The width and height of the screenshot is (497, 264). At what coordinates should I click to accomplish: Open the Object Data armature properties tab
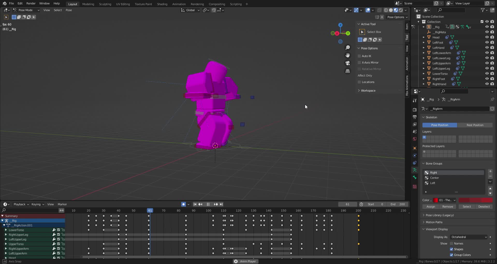coord(415,170)
